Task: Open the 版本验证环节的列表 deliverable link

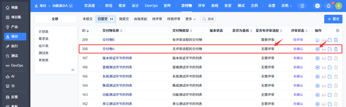Action: point(117,58)
